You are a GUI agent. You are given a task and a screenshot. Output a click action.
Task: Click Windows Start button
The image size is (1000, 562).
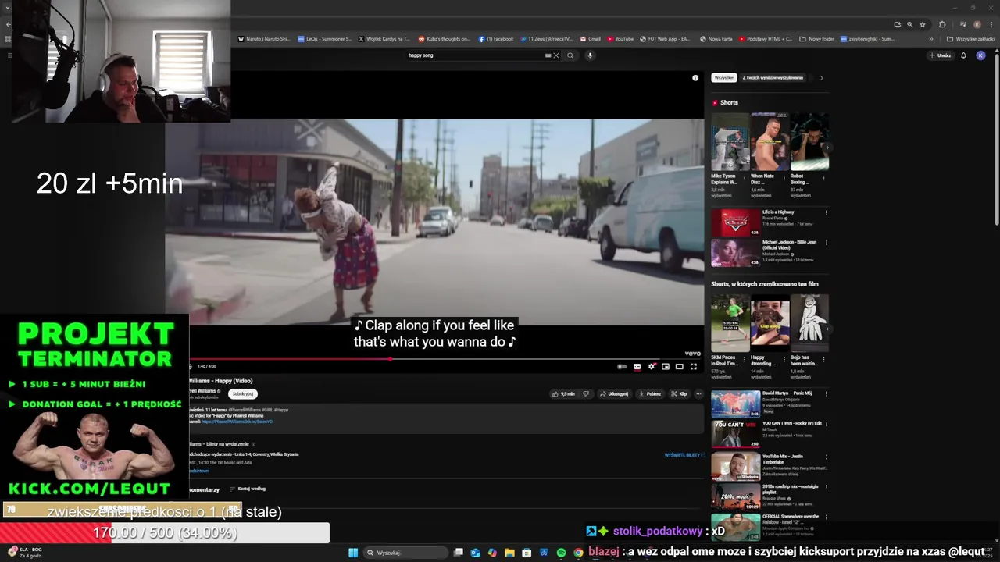[x=353, y=553]
